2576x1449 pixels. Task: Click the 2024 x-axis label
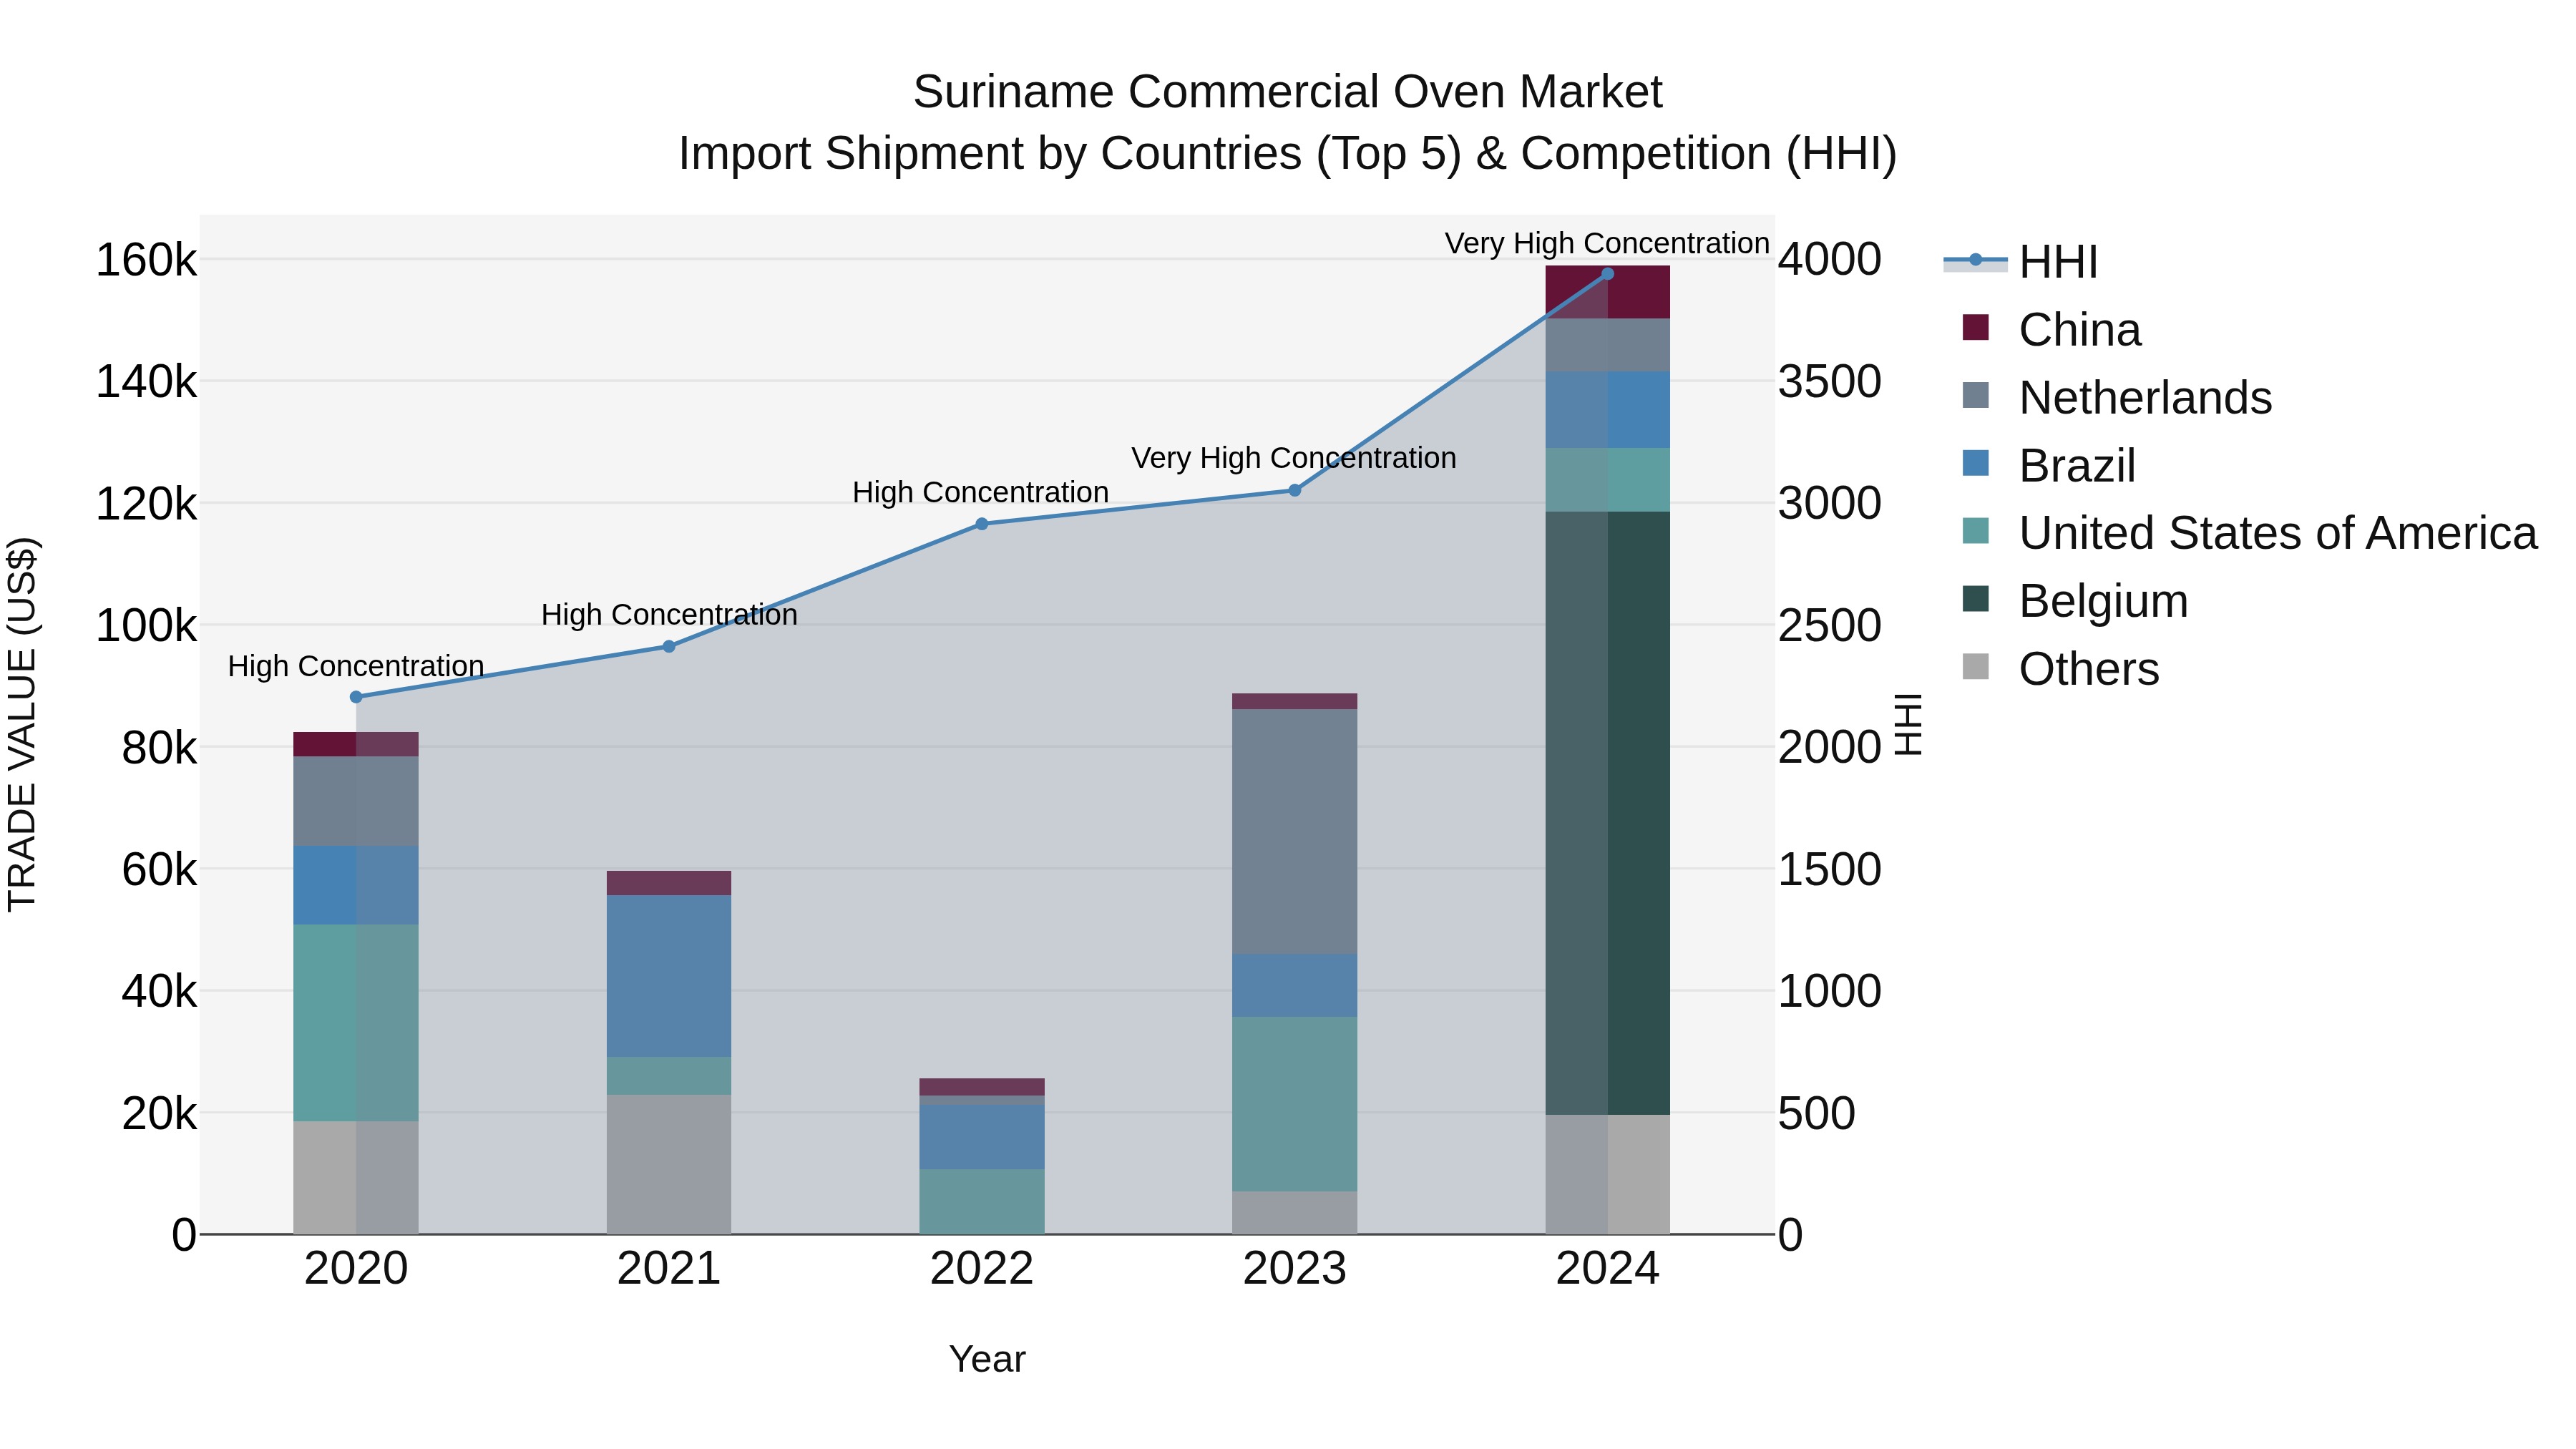pos(1607,1269)
